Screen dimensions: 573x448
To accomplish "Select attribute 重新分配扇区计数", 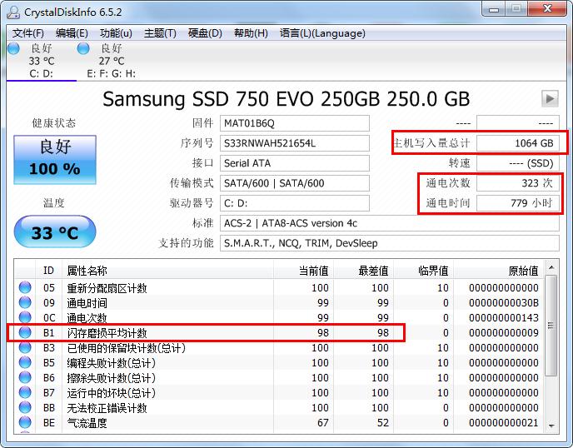I will [107, 288].
